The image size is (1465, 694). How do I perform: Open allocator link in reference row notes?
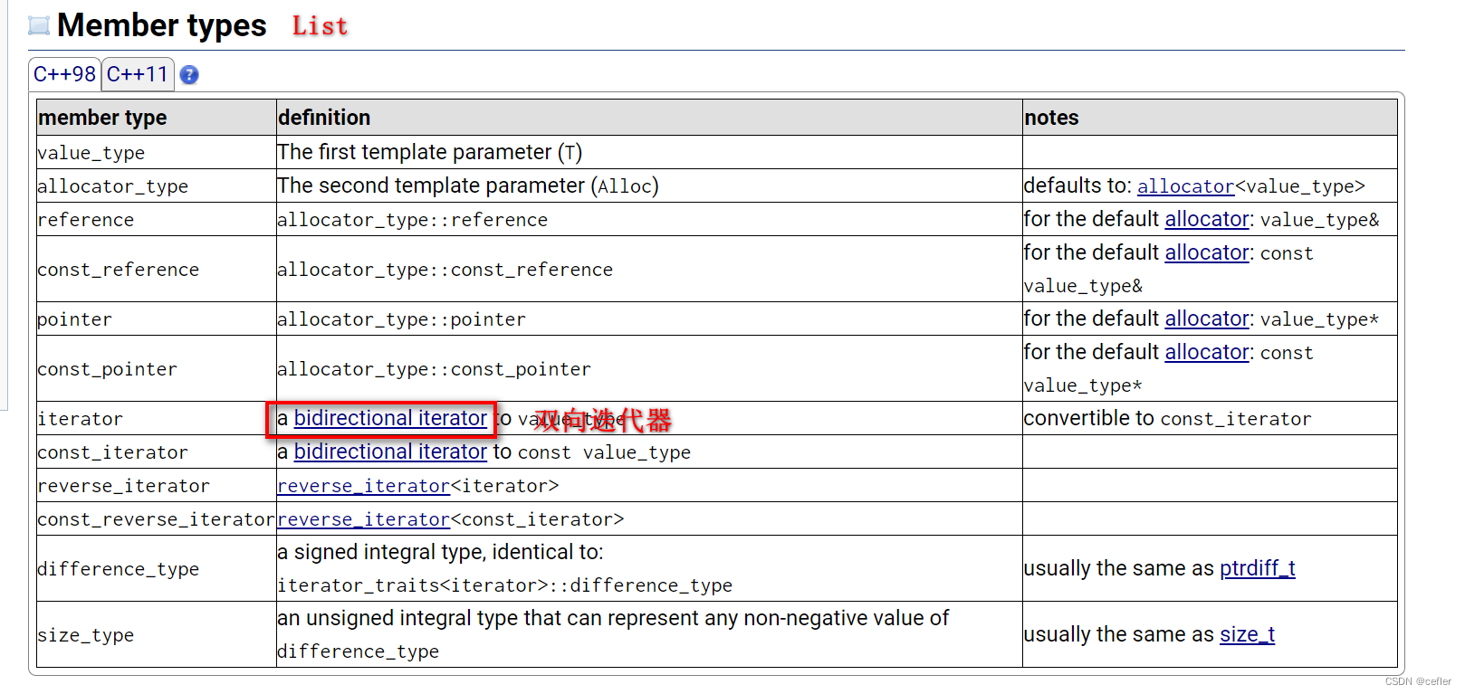pos(1207,219)
